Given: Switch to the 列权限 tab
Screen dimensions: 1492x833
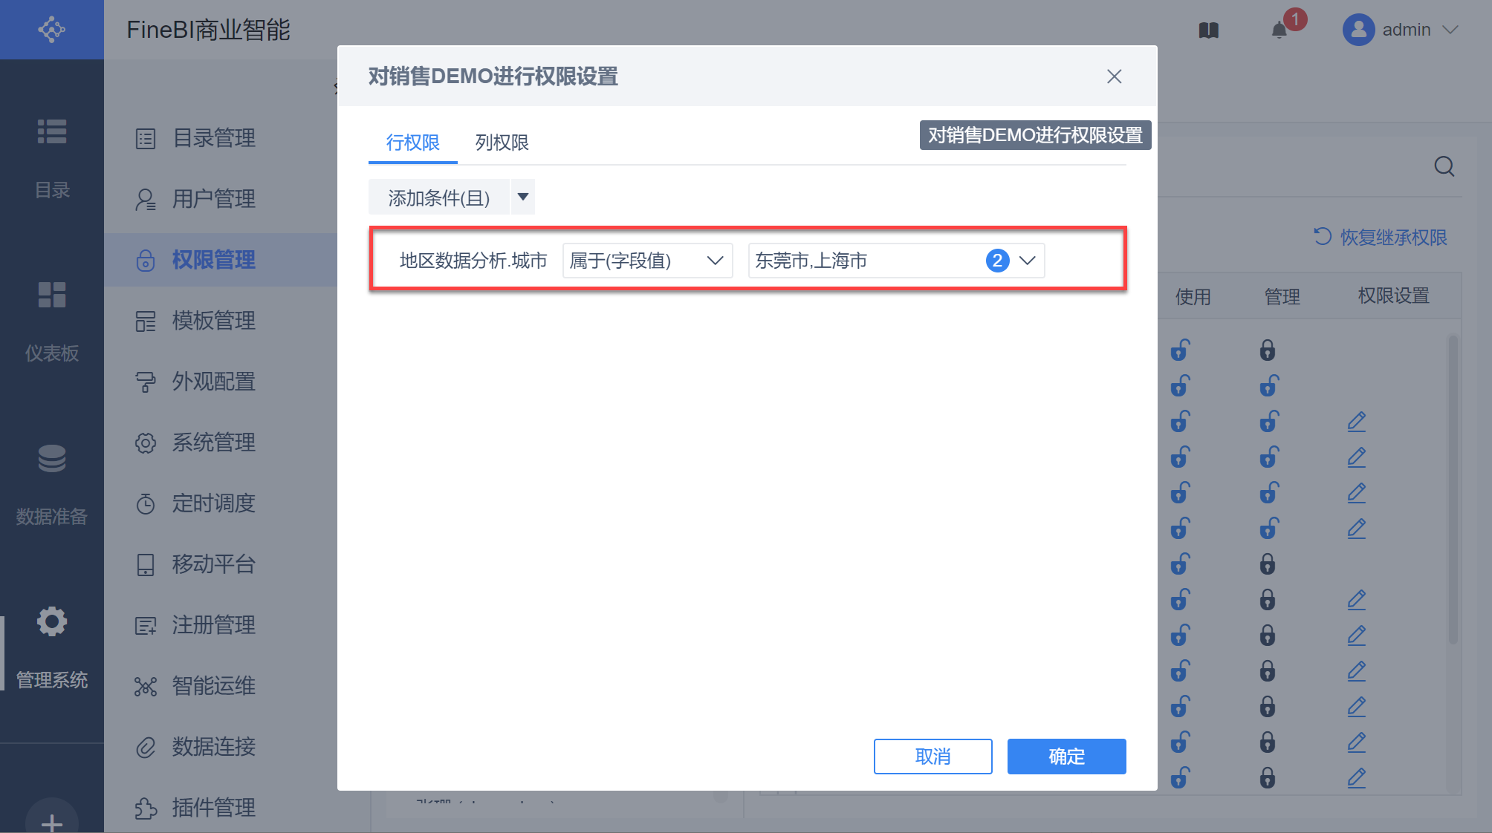Looking at the screenshot, I should tap(502, 142).
